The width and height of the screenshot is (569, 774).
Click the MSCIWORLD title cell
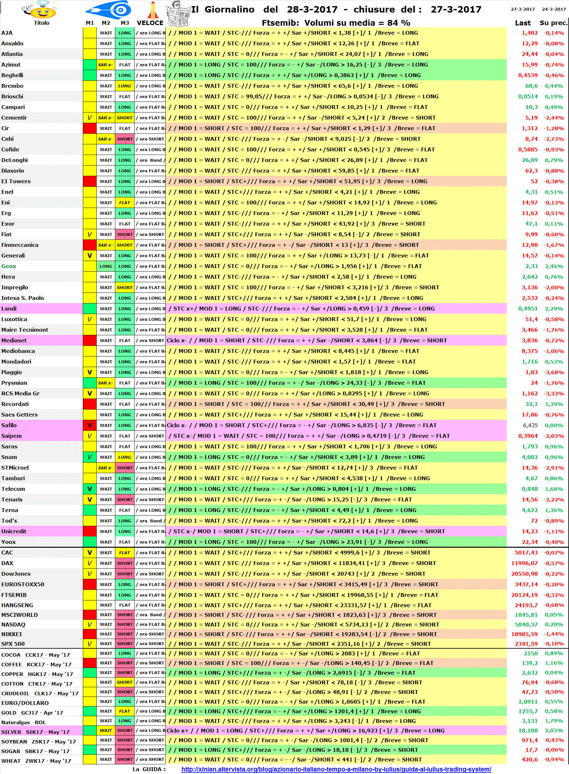point(41,615)
